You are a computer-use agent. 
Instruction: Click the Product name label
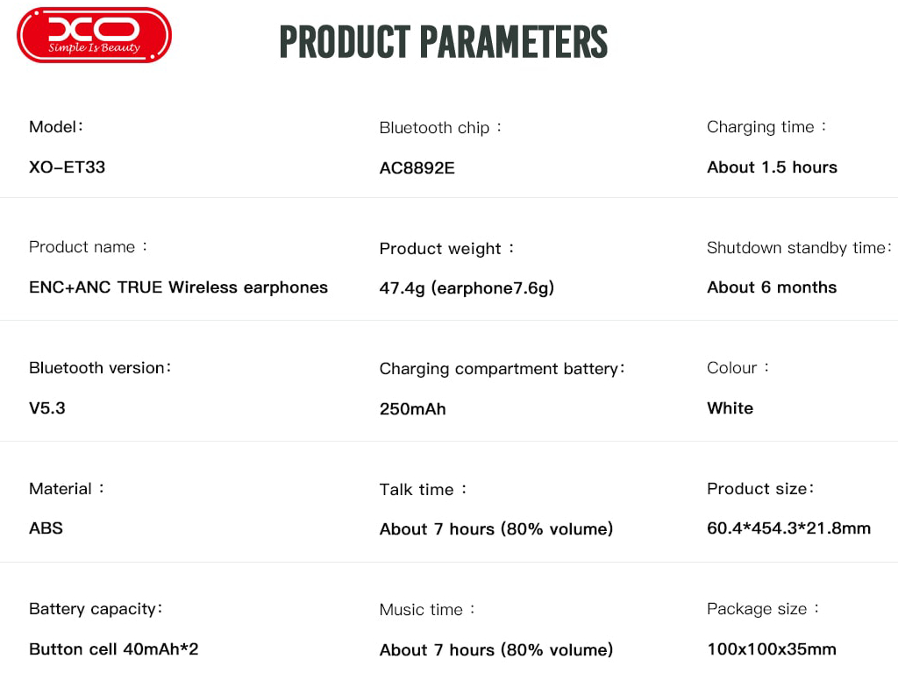tap(82, 247)
